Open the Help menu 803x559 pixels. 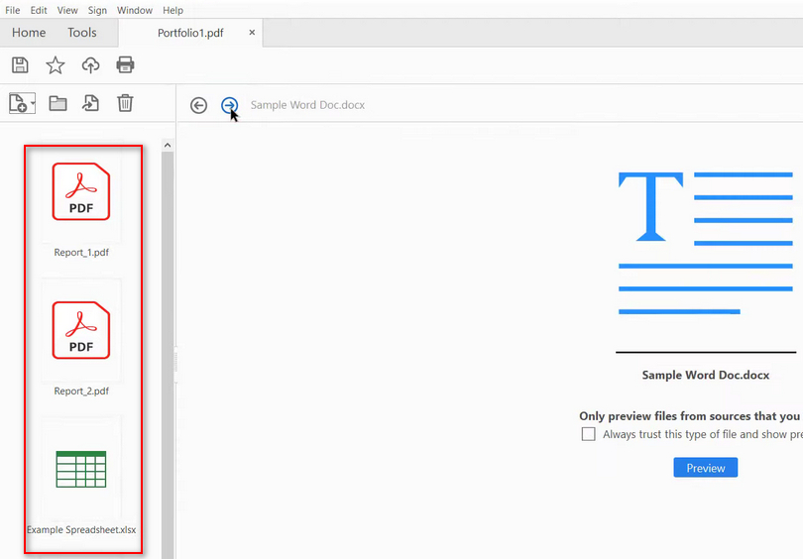click(x=173, y=10)
